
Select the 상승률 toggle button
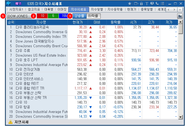(x=79, y=16)
